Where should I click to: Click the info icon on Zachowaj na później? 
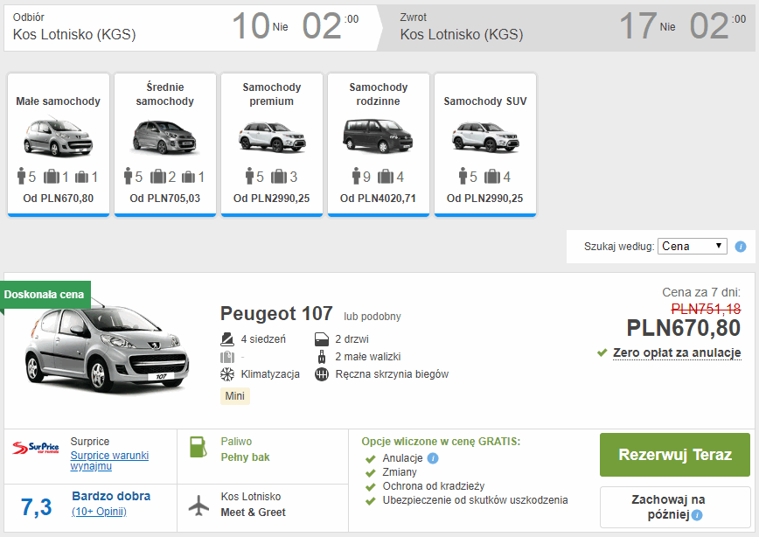pos(697,515)
